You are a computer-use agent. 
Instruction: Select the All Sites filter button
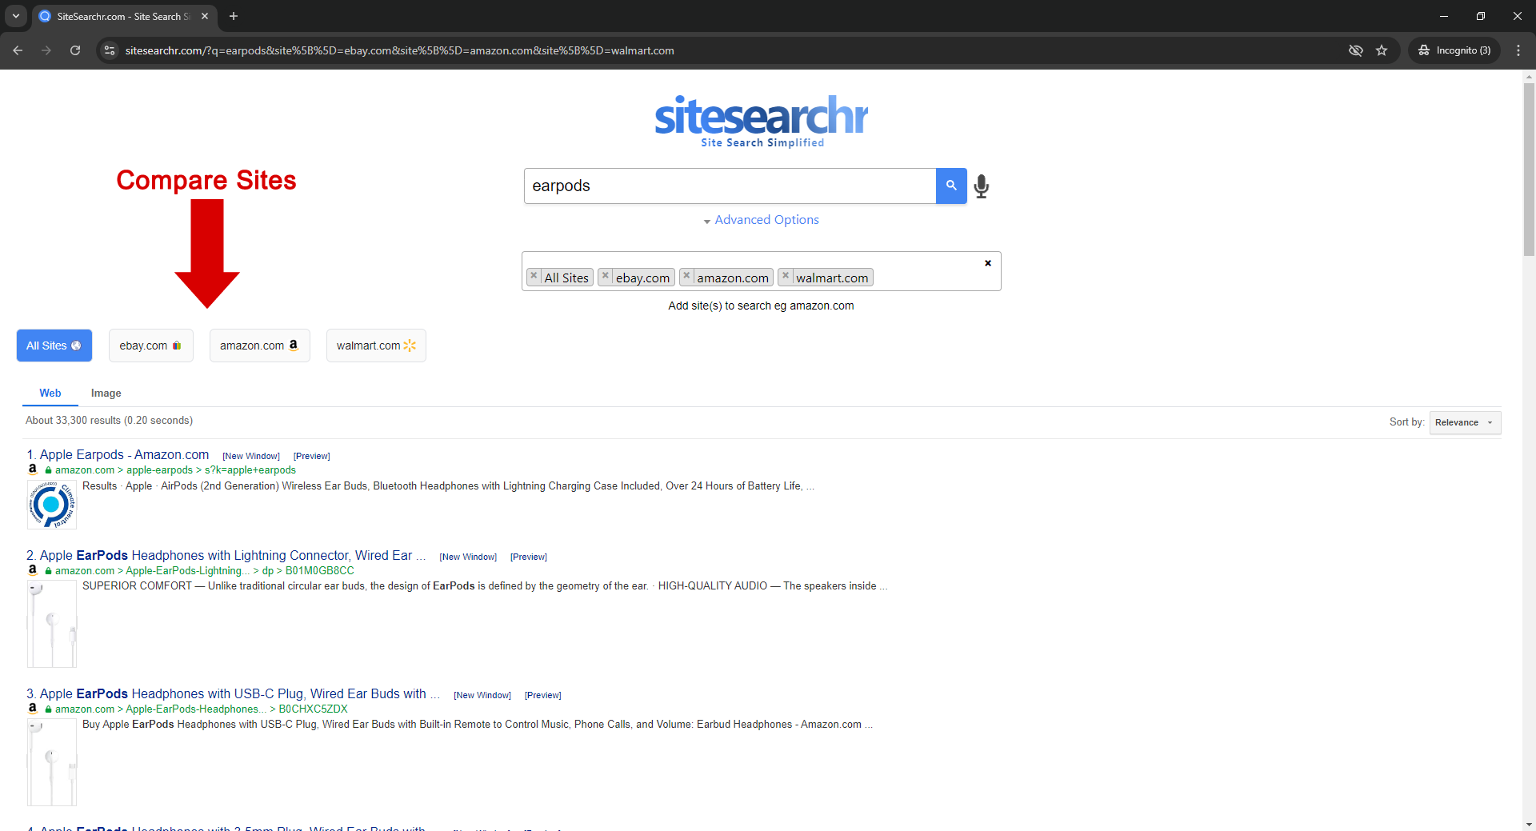(54, 346)
